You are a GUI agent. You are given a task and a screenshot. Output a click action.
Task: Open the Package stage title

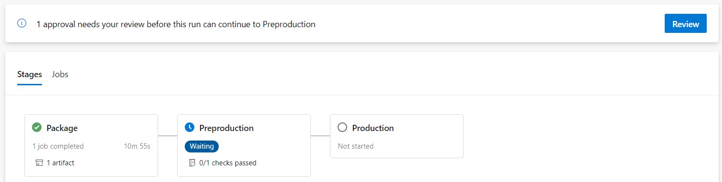[62, 128]
